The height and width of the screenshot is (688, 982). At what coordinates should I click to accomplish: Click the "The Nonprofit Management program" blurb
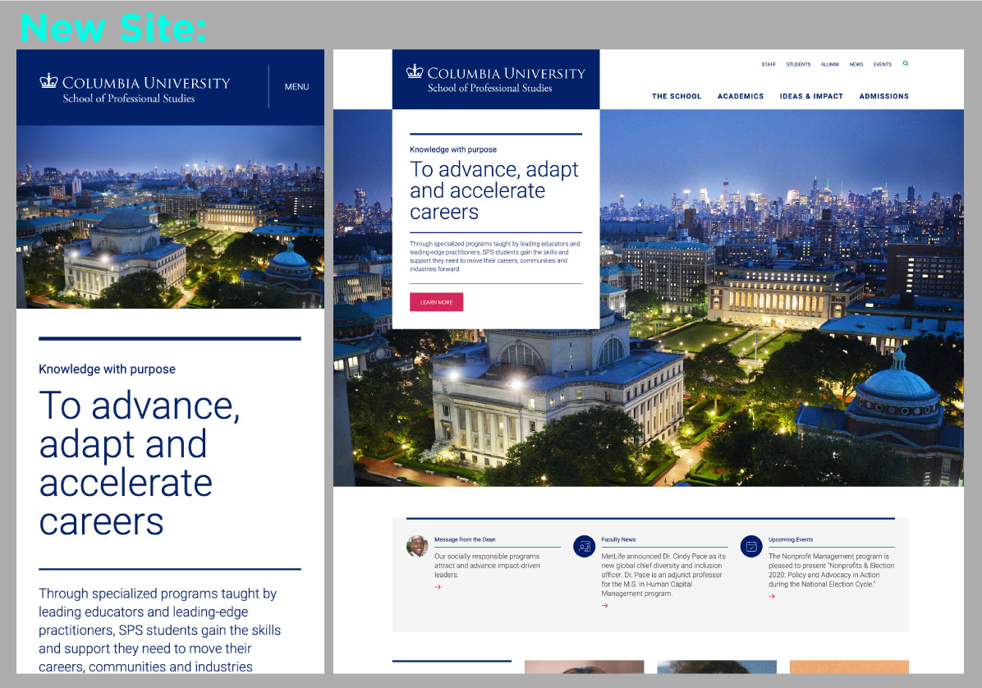coord(831,571)
